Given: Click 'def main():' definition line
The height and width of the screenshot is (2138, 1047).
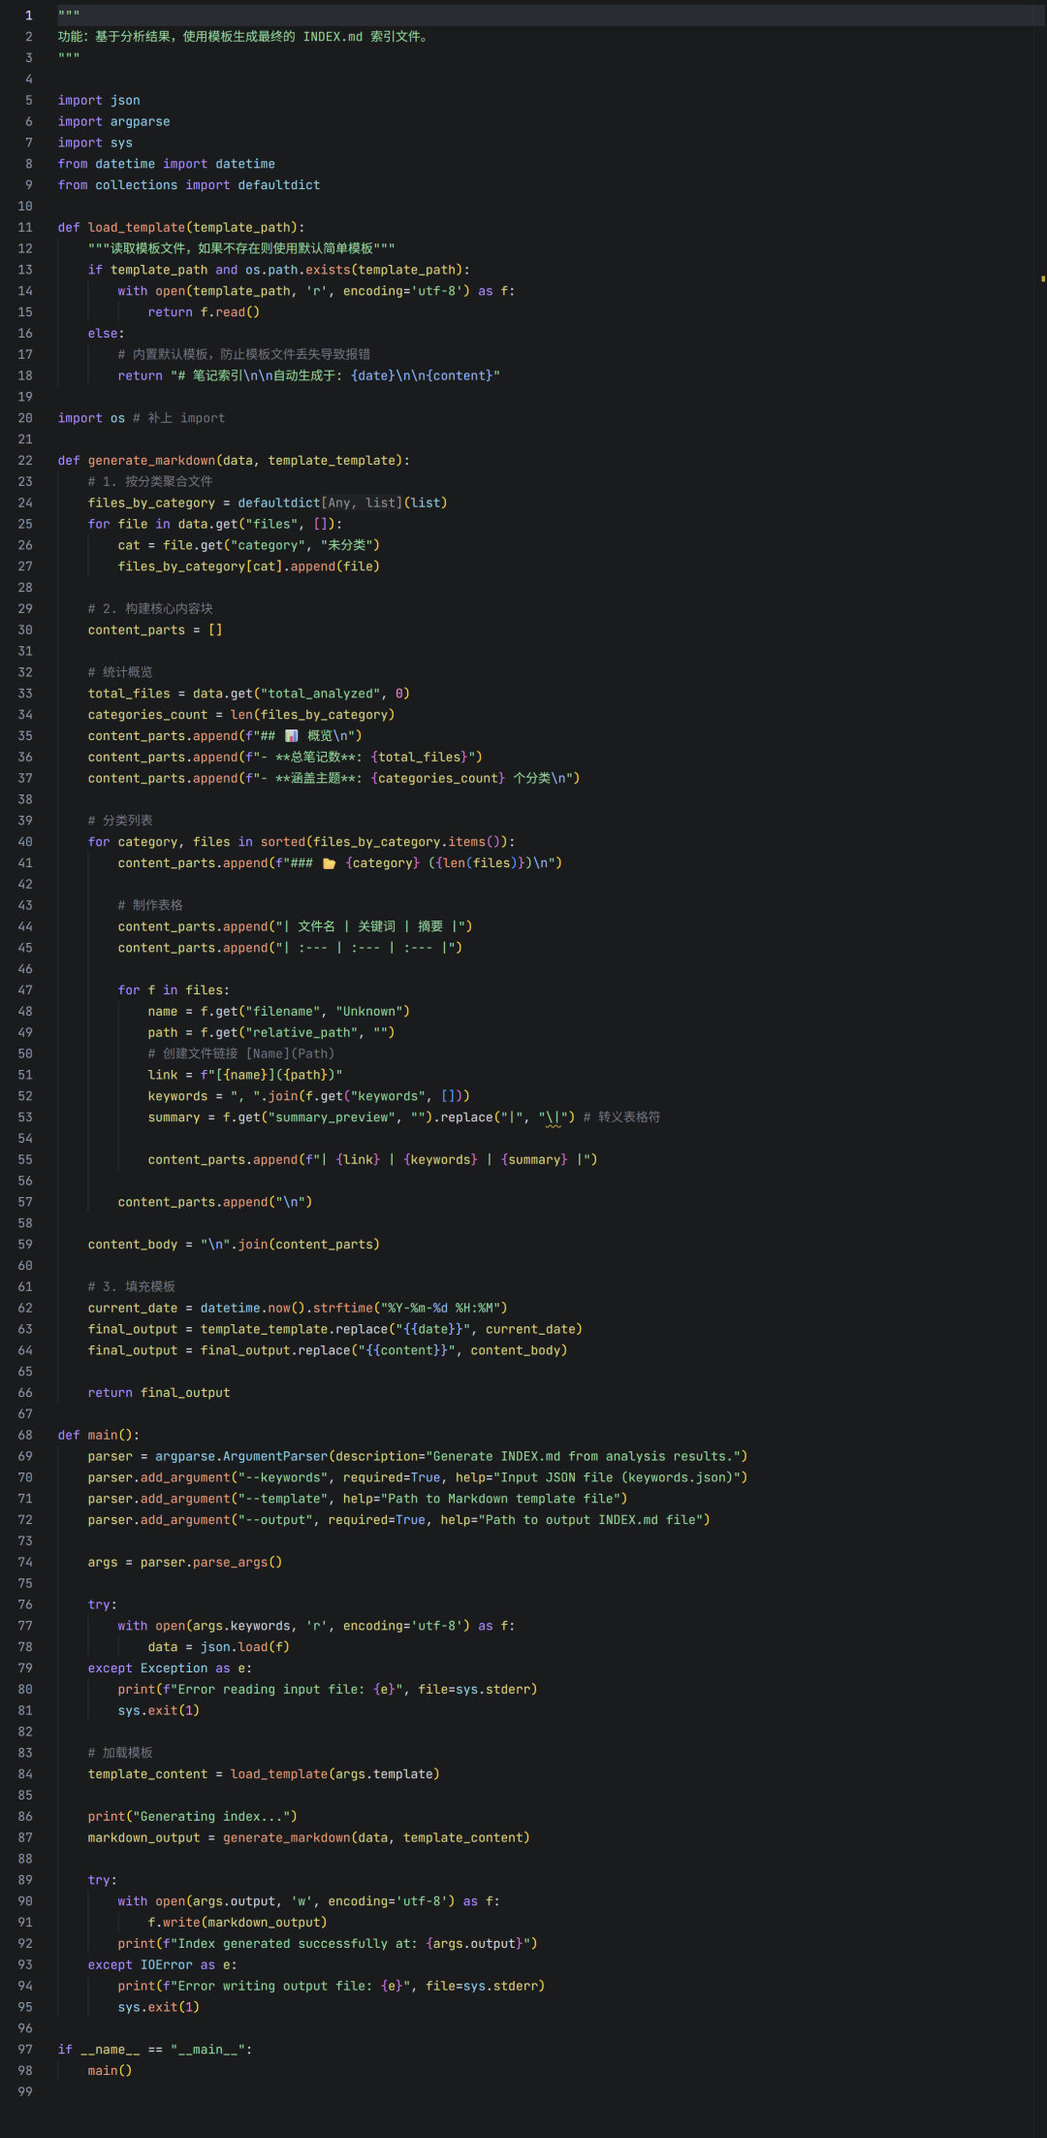Looking at the screenshot, I should tap(99, 1435).
